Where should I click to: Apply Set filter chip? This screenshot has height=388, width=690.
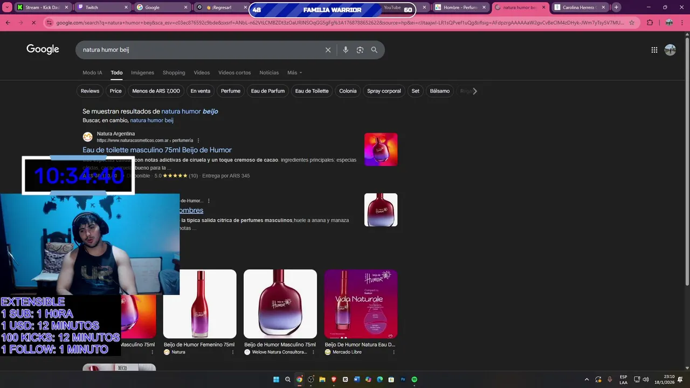(415, 91)
